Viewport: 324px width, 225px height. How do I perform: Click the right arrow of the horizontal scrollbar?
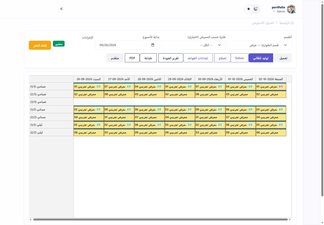tap(290, 219)
